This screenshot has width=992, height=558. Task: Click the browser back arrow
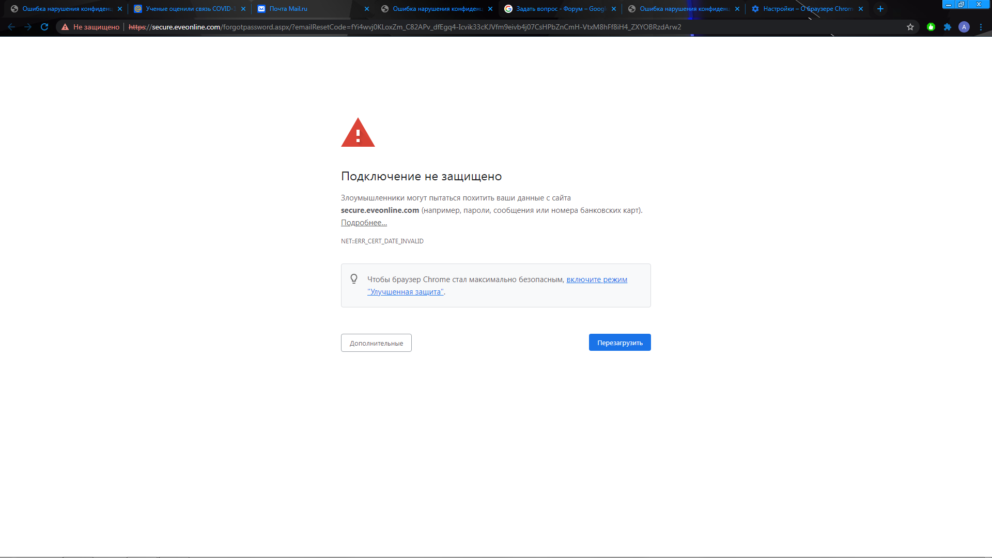11,27
